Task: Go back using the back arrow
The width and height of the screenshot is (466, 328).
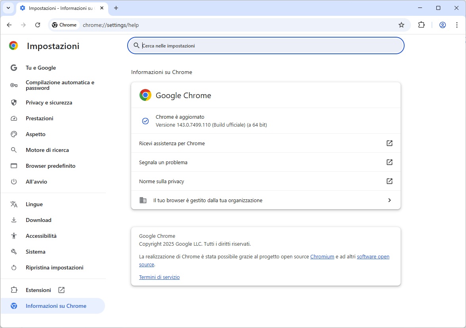Action: click(x=10, y=25)
